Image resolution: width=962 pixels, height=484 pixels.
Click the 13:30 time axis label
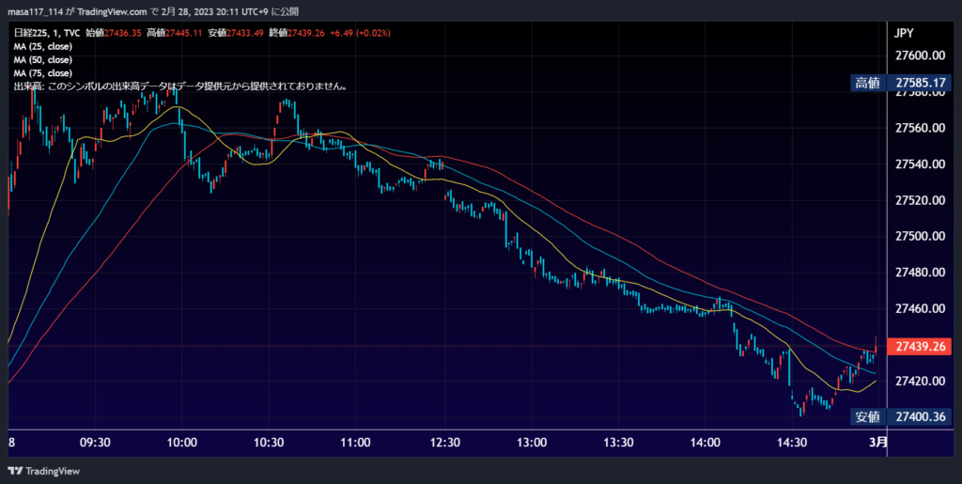tap(618, 443)
